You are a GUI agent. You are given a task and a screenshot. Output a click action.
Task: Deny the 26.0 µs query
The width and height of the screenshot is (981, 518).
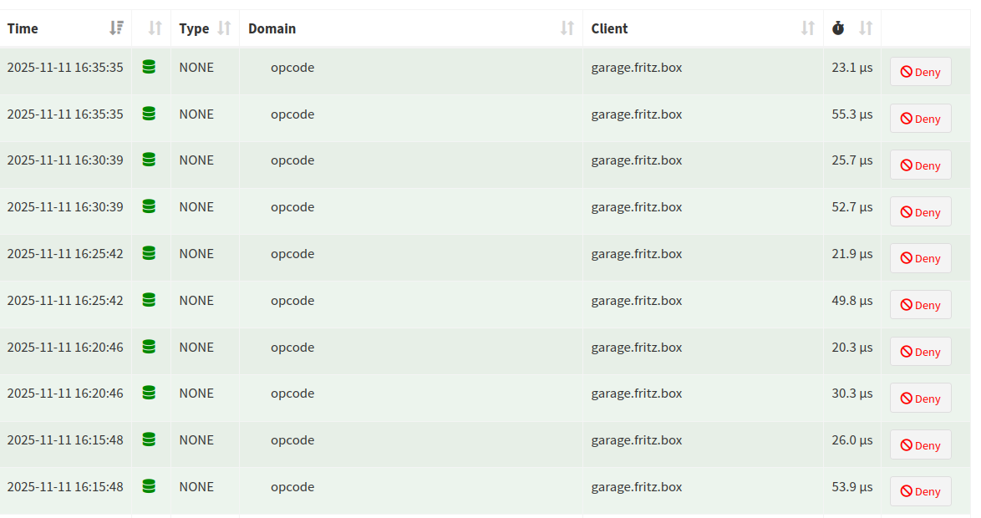[x=920, y=445]
